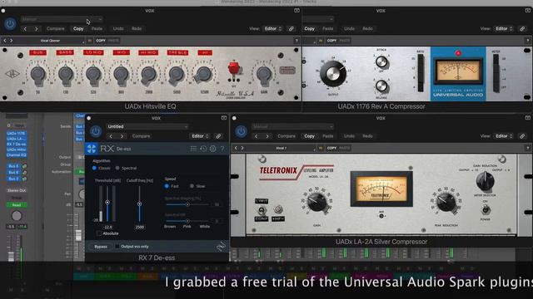Open RX De-ess help question mark
This screenshot has height=299, width=533.
tap(222, 149)
